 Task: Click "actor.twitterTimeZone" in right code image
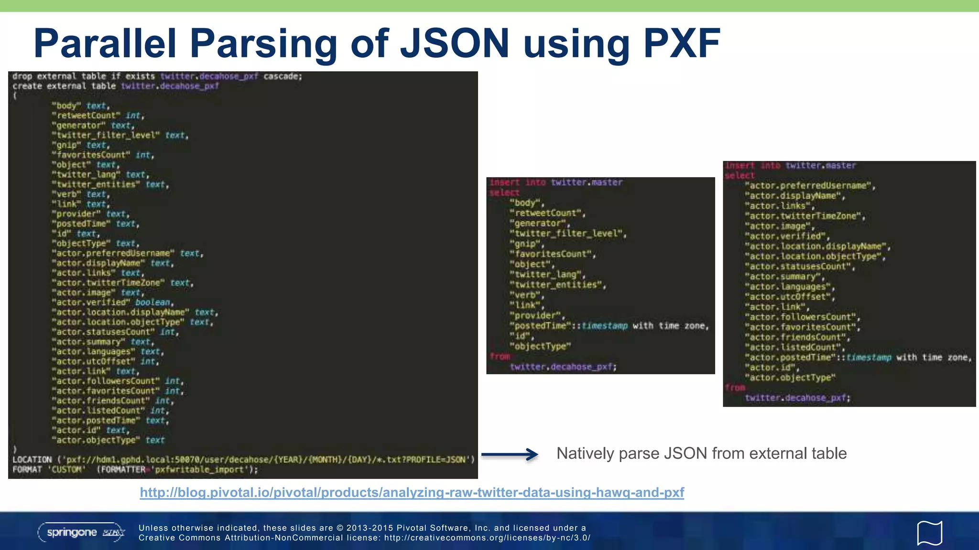[x=805, y=216]
